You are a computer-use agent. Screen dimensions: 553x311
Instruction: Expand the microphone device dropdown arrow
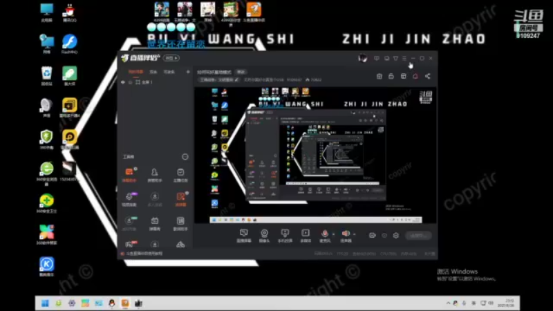pyautogui.click(x=334, y=234)
